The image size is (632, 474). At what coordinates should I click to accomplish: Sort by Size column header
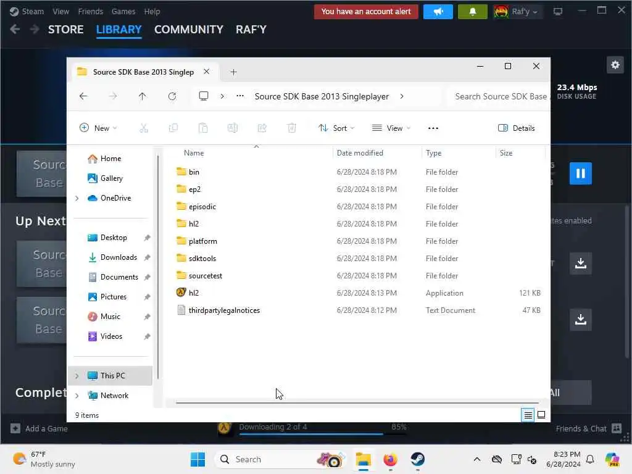coord(506,153)
